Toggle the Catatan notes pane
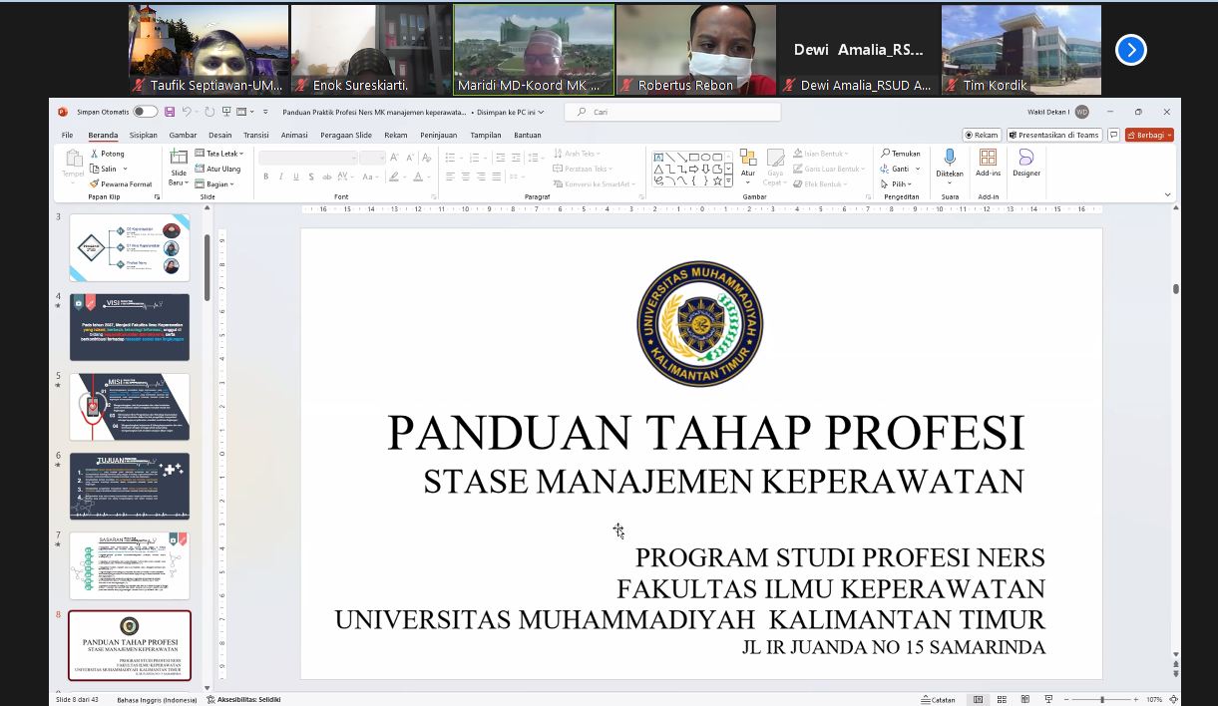Image resolution: width=1218 pixels, height=706 pixels. coord(937,700)
